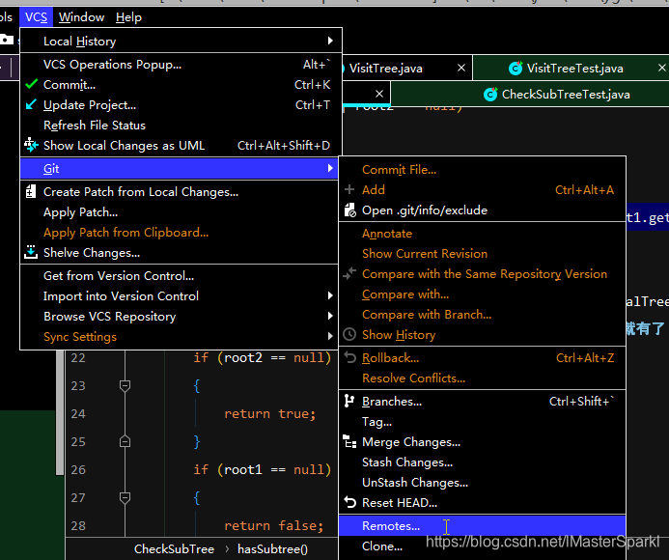Close the VisitTree.java tab
The height and width of the screenshot is (560, 669).
461,68
